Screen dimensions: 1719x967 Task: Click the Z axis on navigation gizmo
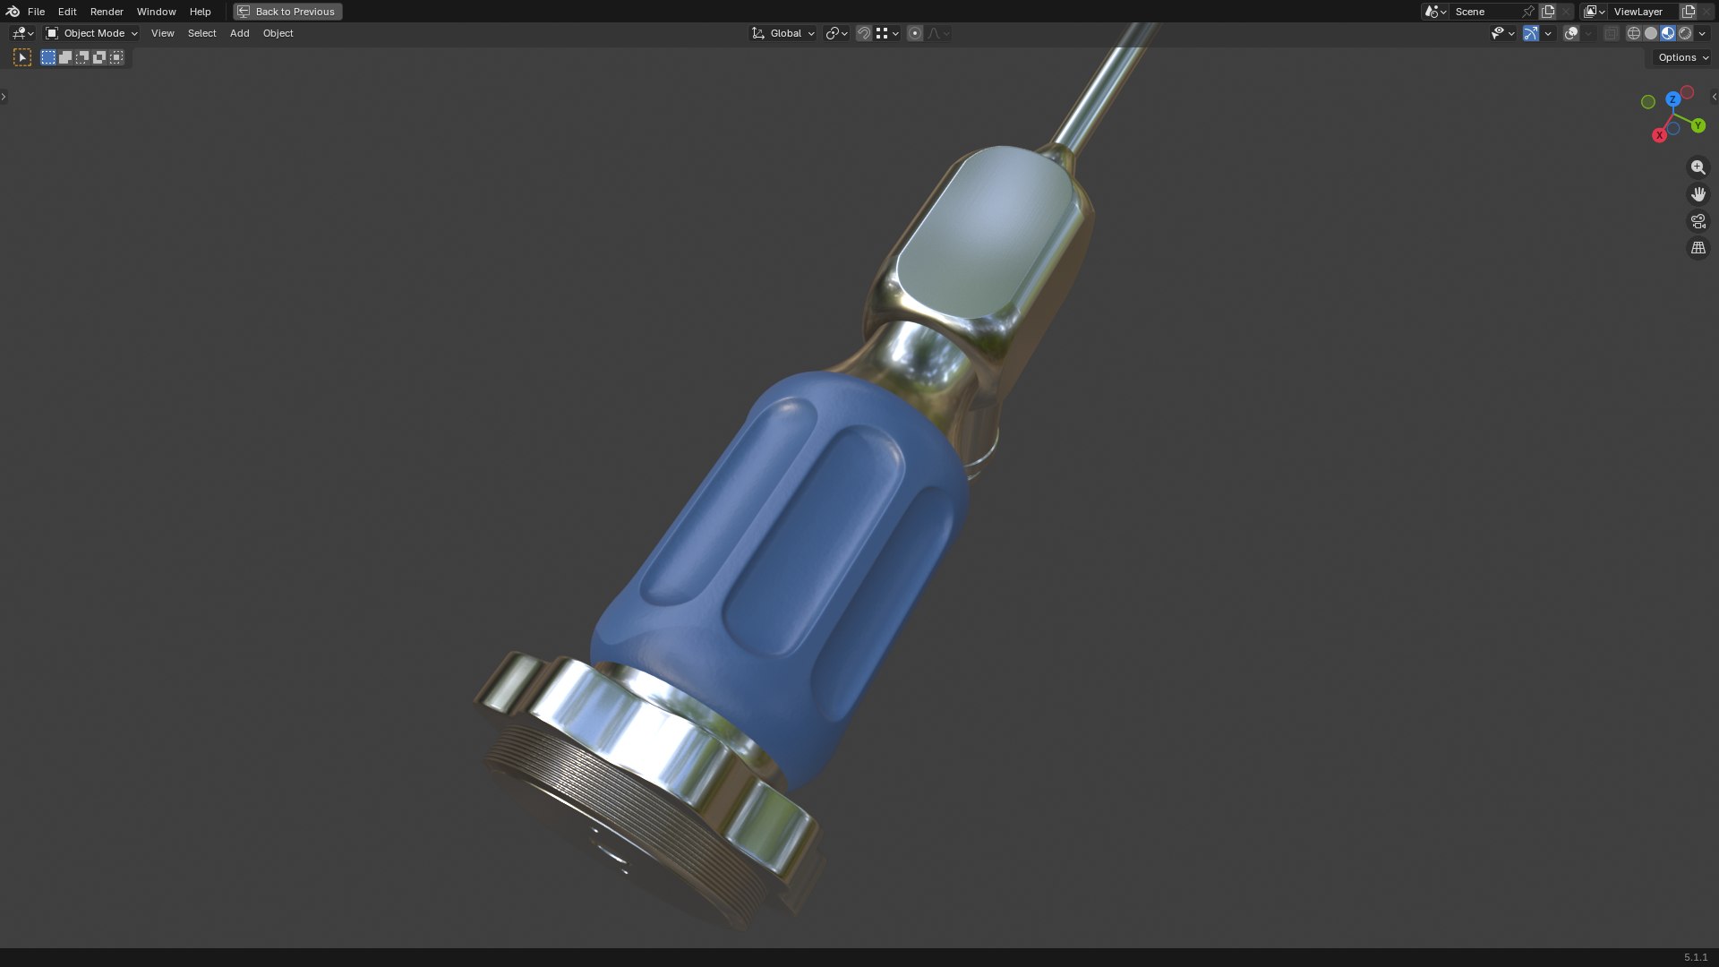point(1672,99)
